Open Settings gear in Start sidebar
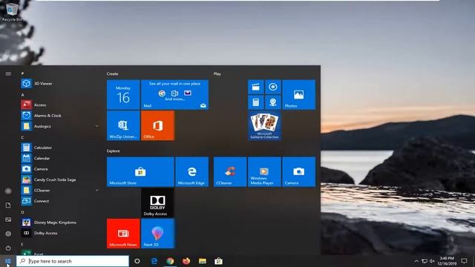This screenshot has width=475, height=267. coord(8,234)
